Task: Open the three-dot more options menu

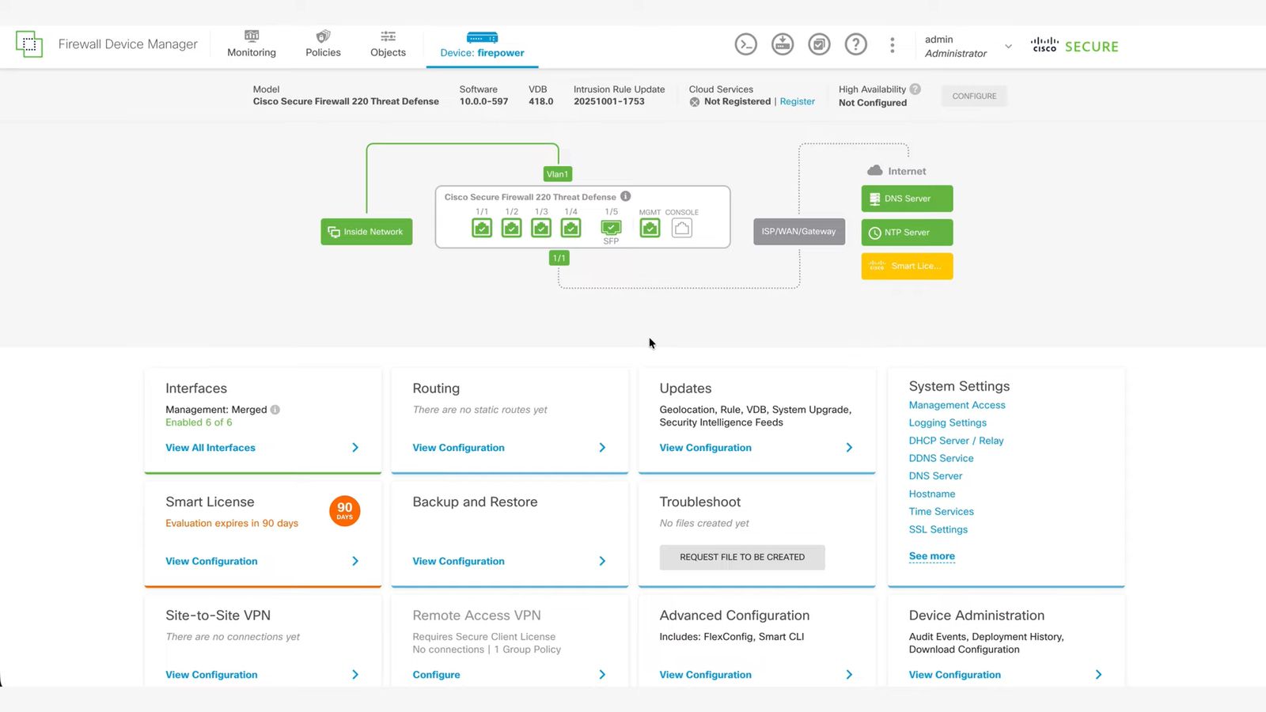Action: point(892,45)
